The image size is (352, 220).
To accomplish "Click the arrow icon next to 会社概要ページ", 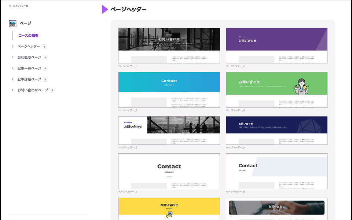I will click(45, 58).
